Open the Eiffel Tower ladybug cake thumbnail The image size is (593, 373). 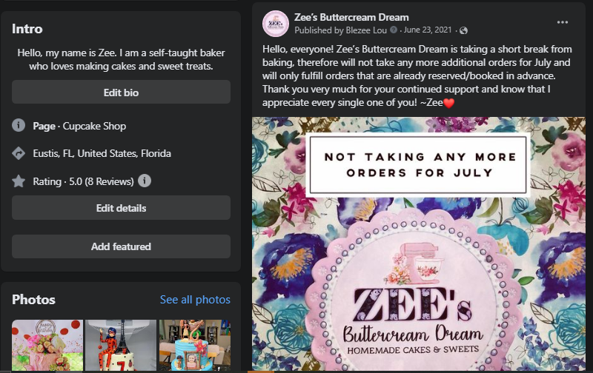tap(121, 346)
